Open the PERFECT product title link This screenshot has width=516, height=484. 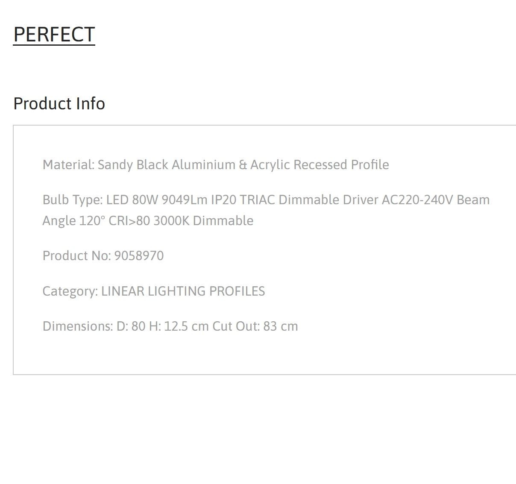[x=54, y=35]
